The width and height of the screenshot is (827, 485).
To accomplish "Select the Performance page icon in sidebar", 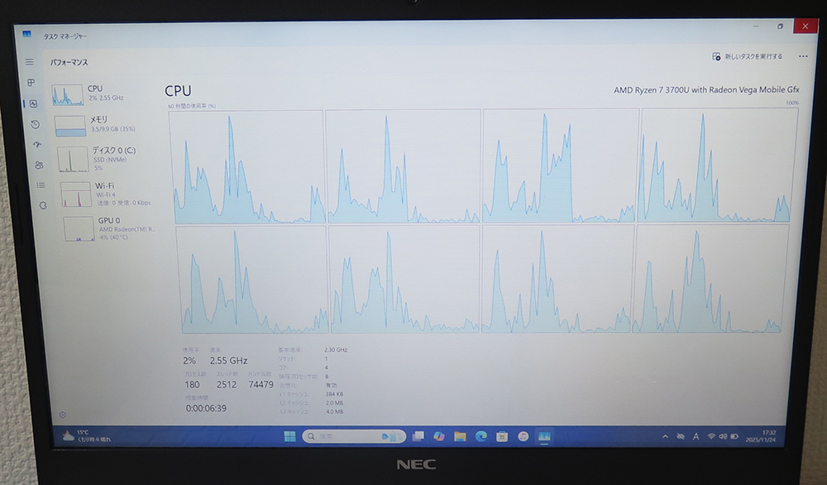I will [33, 103].
